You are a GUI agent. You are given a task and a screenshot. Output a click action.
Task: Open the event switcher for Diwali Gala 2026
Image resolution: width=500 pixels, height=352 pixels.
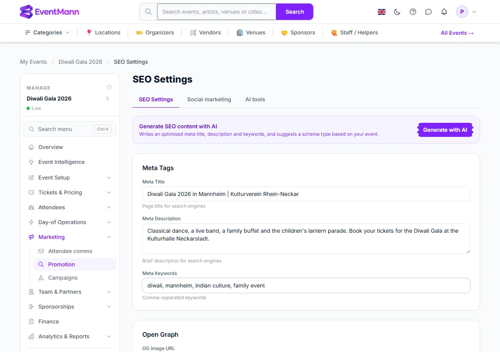[107, 99]
